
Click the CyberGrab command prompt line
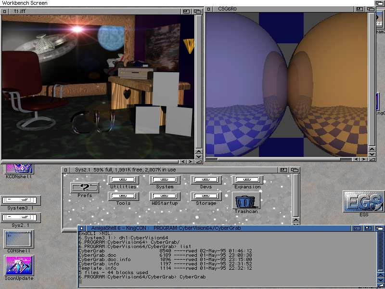point(142,277)
